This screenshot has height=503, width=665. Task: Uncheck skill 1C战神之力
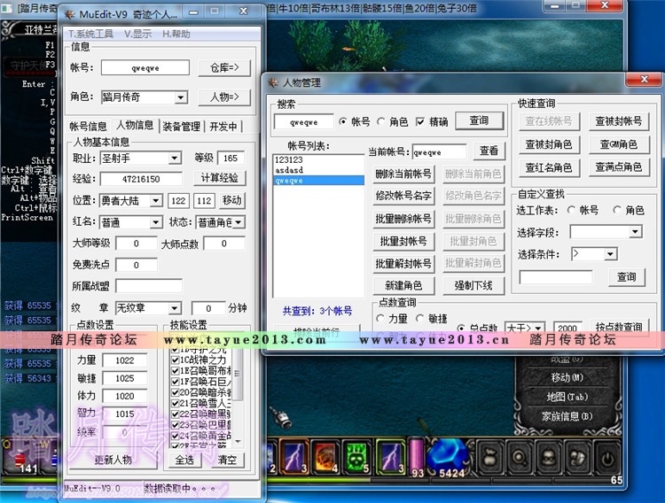(175, 360)
